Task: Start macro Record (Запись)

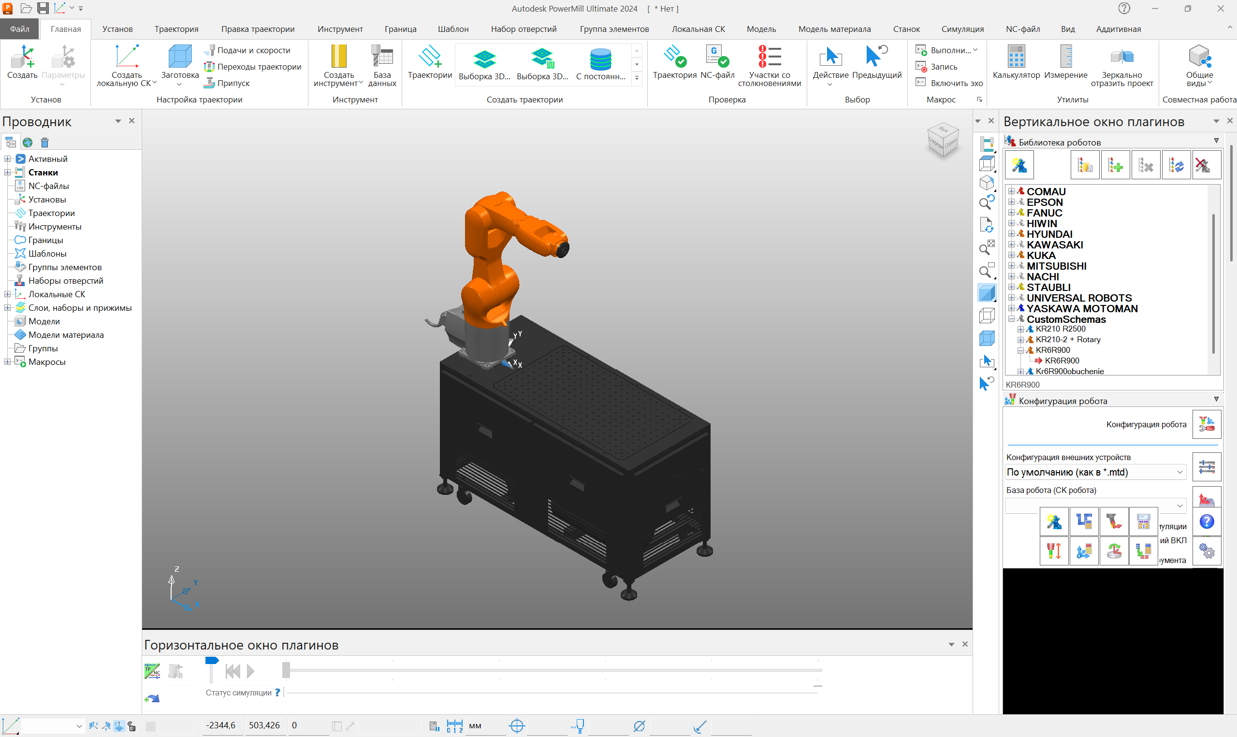Action: [936, 67]
